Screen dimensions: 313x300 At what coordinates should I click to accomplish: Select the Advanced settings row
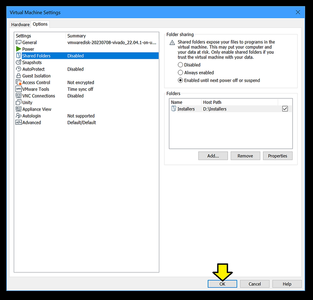(x=32, y=123)
